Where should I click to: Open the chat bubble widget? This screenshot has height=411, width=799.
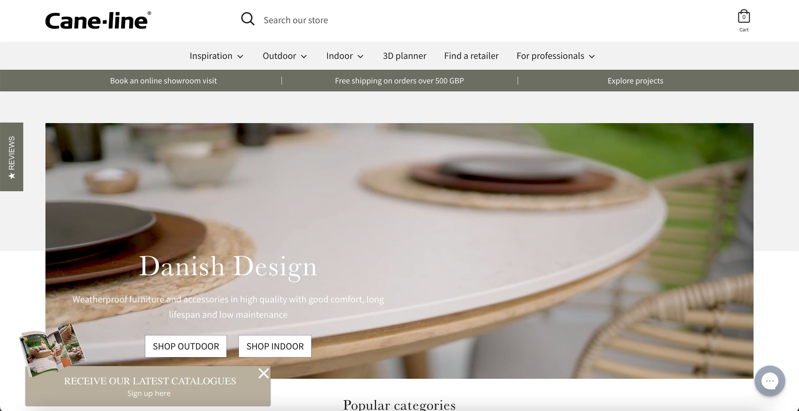[x=769, y=381]
